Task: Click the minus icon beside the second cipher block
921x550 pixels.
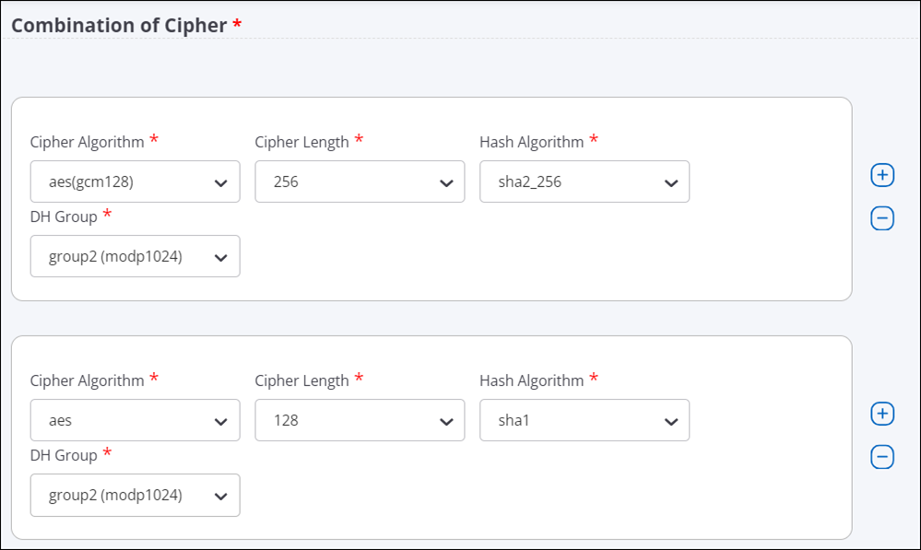Action: 882,457
